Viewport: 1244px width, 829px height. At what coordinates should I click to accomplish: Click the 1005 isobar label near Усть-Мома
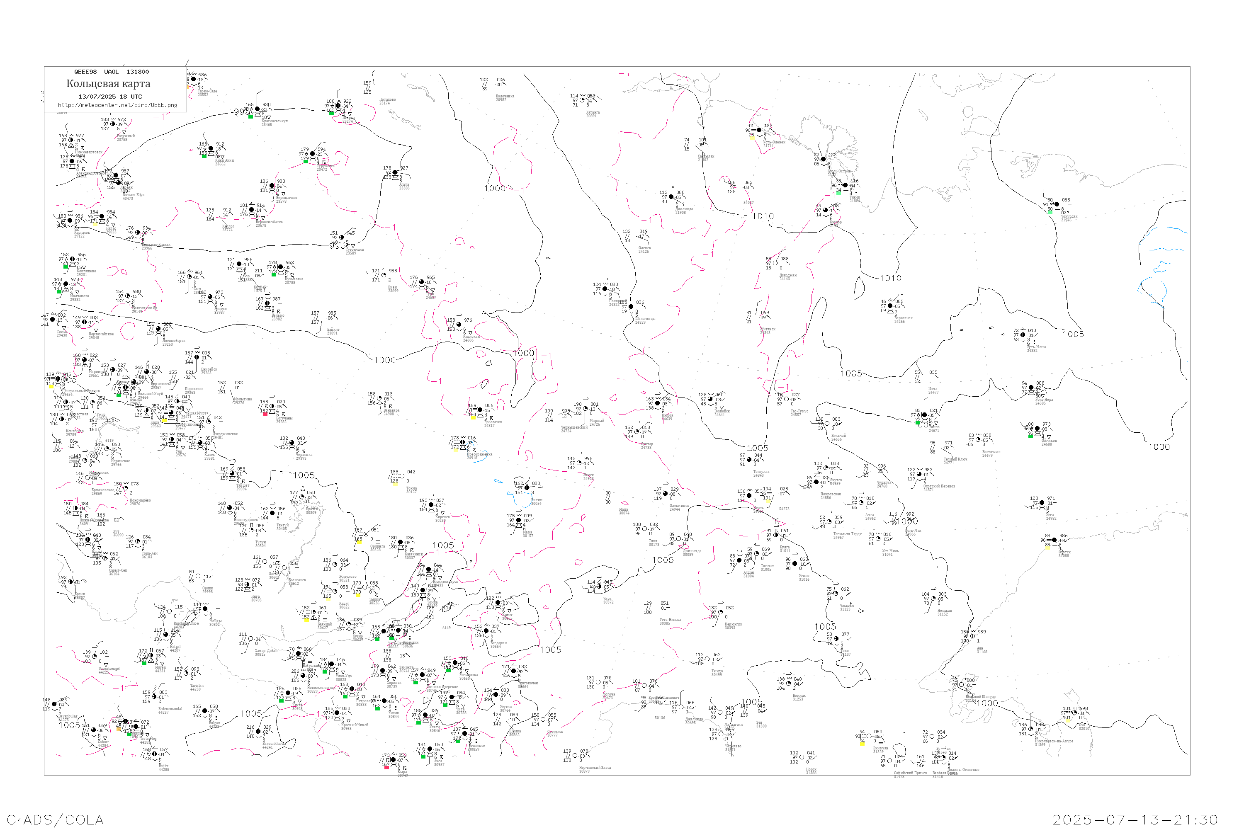click(x=1073, y=334)
